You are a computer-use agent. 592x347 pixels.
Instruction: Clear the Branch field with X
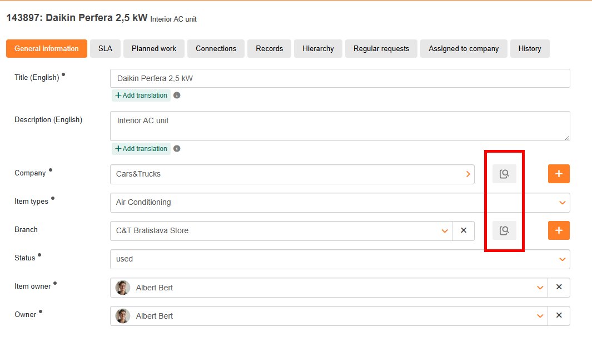click(464, 230)
